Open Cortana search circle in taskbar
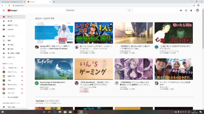Screen dimensions: 204x114 [x=44, y=112]
